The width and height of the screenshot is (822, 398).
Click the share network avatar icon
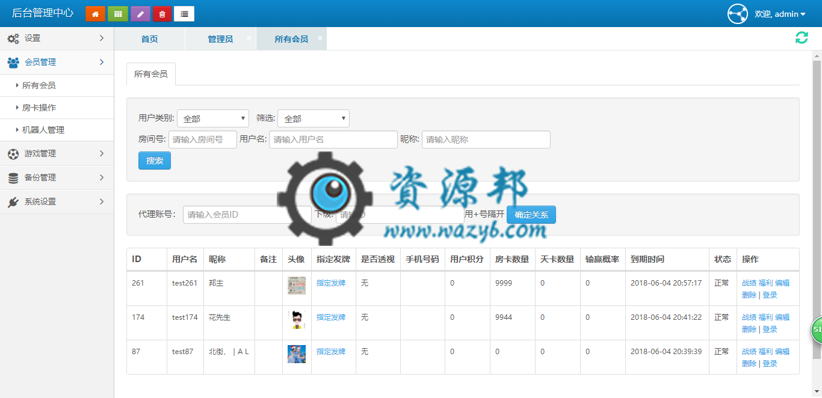coord(737,14)
